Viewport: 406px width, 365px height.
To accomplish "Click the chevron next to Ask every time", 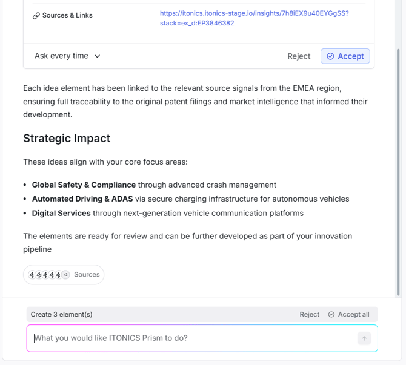I will [x=98, y=56].
